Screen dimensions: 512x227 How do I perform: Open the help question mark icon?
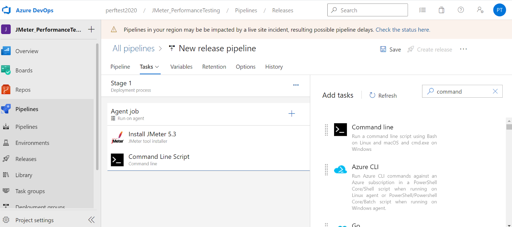tap(461, 10)
